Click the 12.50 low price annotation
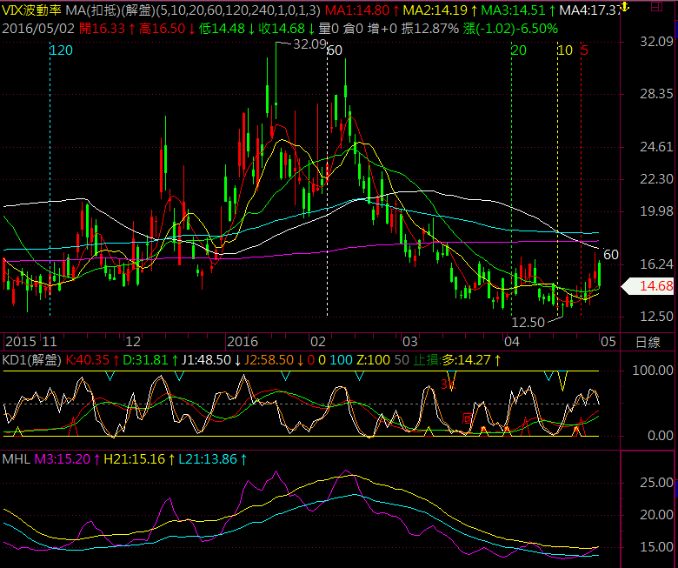 point(528,323)
